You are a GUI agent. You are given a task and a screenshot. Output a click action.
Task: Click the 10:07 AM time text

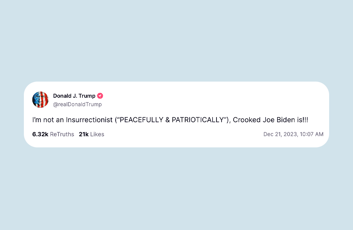(x=312, y=134)
